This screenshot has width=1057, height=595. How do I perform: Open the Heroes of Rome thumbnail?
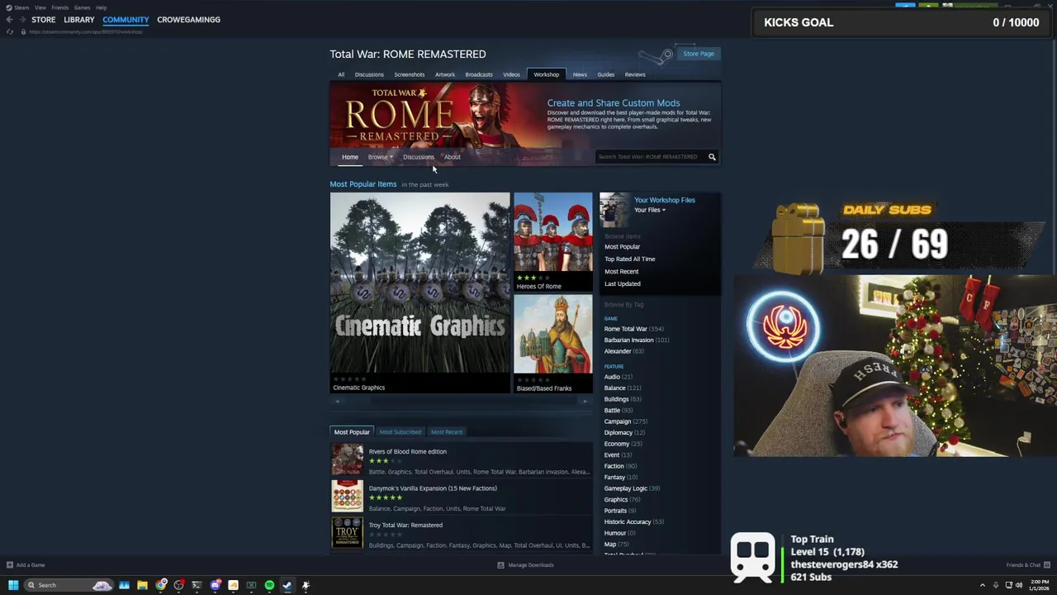pos(553,232)
